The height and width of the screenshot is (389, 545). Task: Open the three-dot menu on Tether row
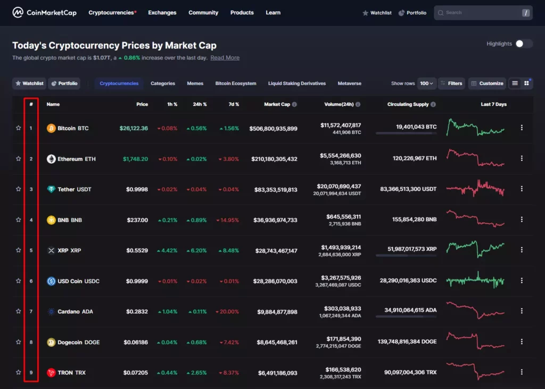point(522,189)
